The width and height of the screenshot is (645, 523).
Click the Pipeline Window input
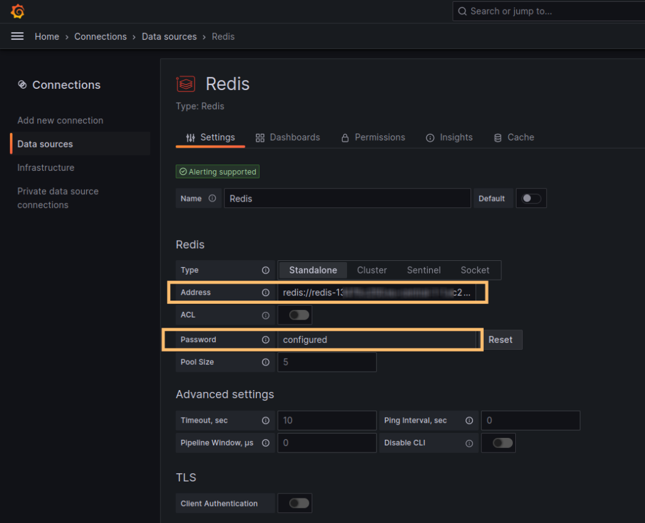327,443
